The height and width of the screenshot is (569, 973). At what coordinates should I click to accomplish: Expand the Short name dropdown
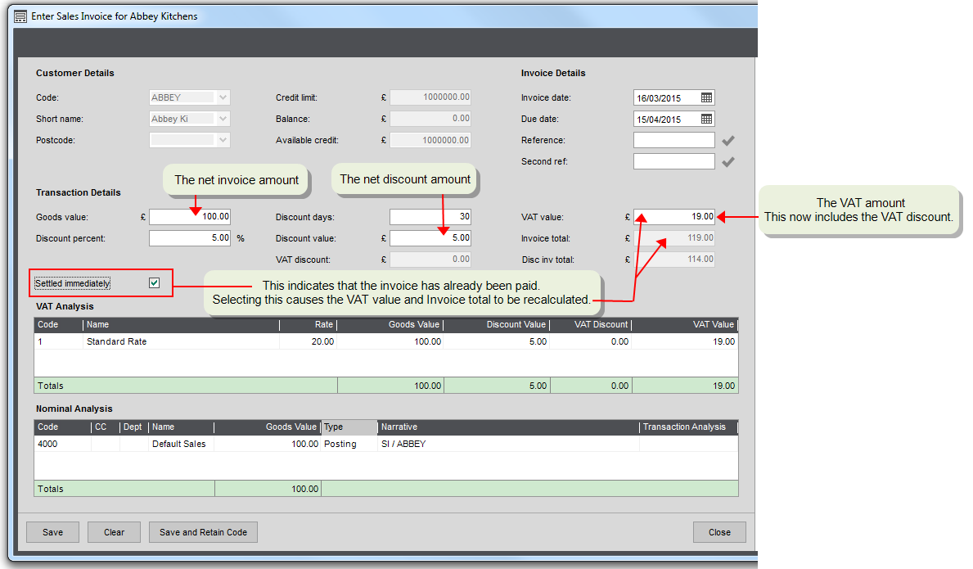click(x=223, y=119)
